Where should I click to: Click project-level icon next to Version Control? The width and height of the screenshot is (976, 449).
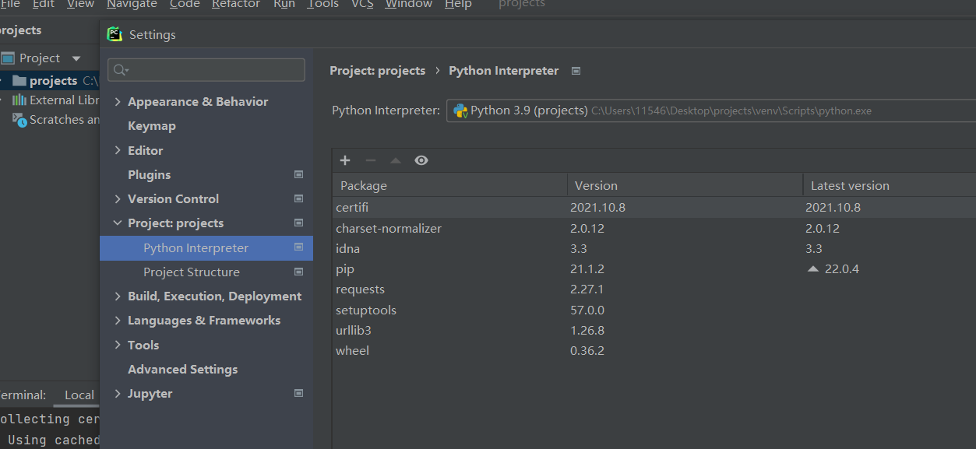[298, 199]
